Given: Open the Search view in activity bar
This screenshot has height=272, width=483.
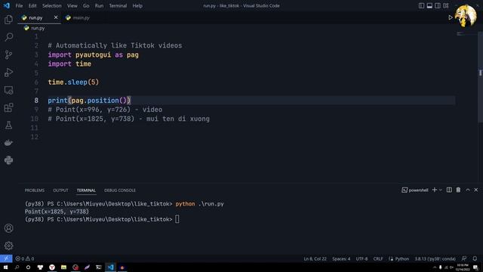Looking at the screenshot, I should [x=8, y=37].
